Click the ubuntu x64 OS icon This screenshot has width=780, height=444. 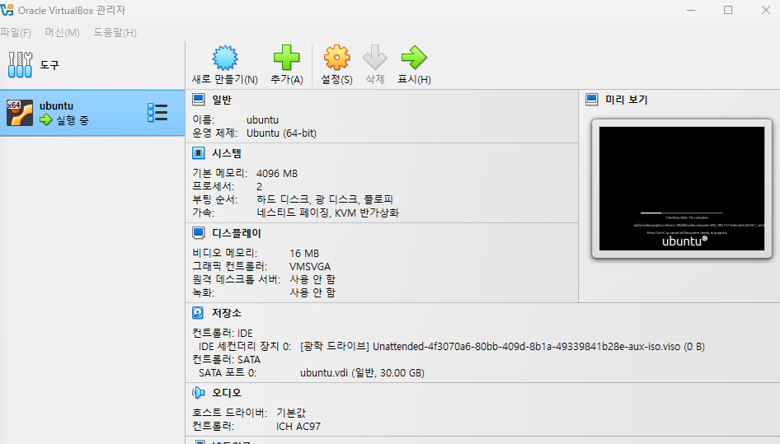[x=20, y=113]
